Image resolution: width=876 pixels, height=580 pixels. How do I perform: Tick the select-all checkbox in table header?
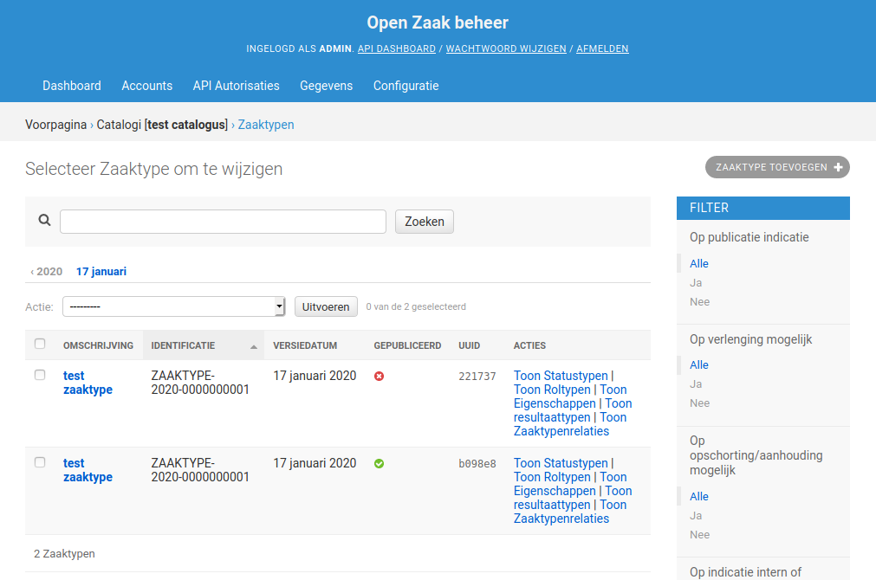click(x=40, y=344)
